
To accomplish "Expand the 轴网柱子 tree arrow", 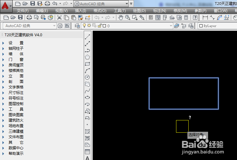I will 3,49.
